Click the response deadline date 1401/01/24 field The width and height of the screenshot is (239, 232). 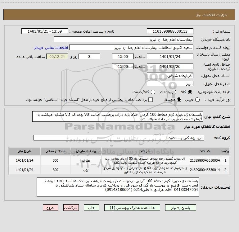click(x=170, y=56)
